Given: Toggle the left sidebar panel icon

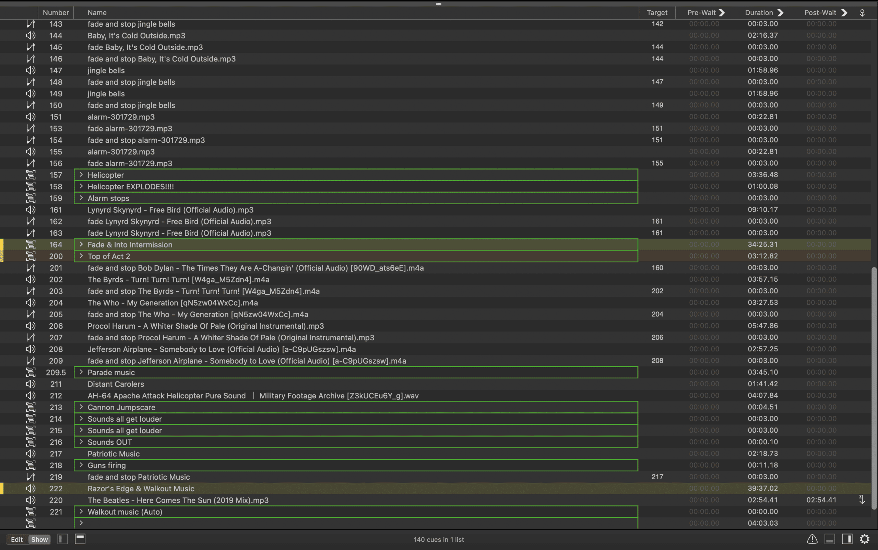Looking at the screenshot, I should 62,539.
